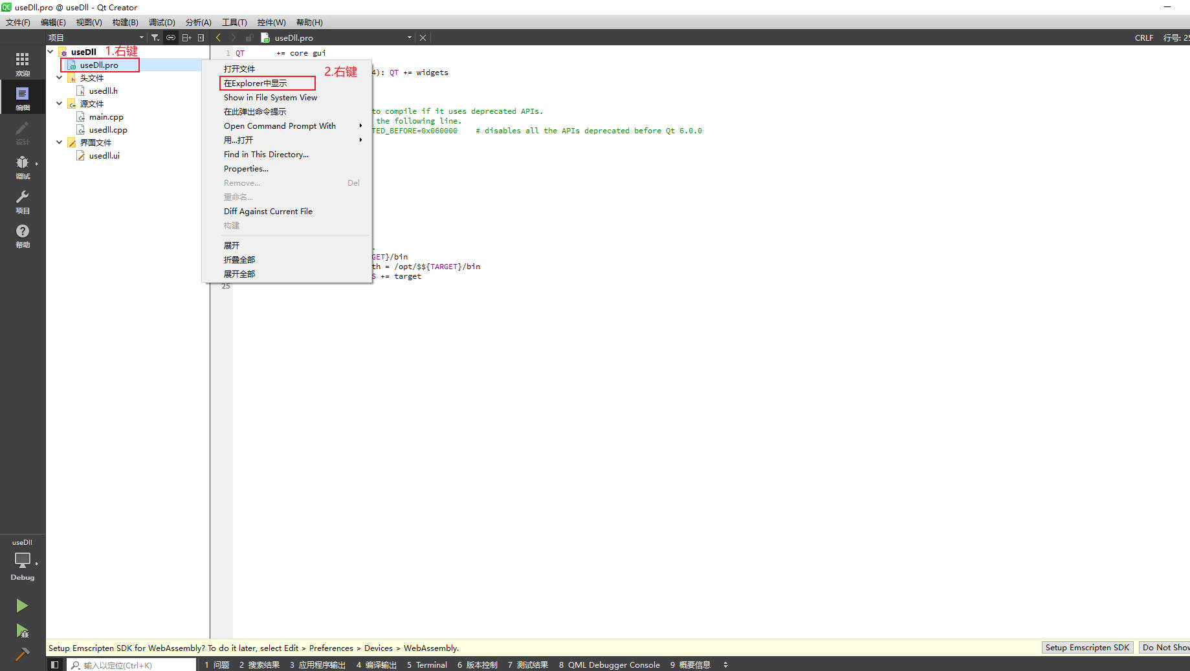
Task: Open the filter tree funnel icon
Action: [155, 38]
